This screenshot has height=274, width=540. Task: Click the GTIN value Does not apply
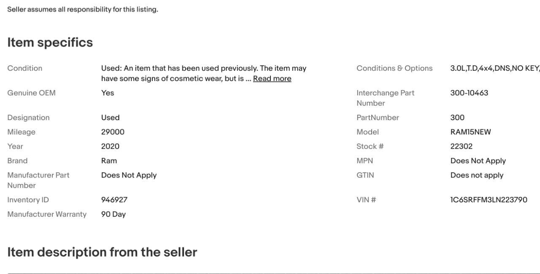tap(477, 175)
